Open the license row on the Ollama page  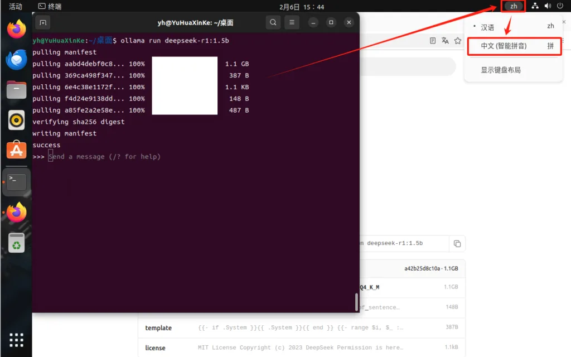click(x=302, y=348)
